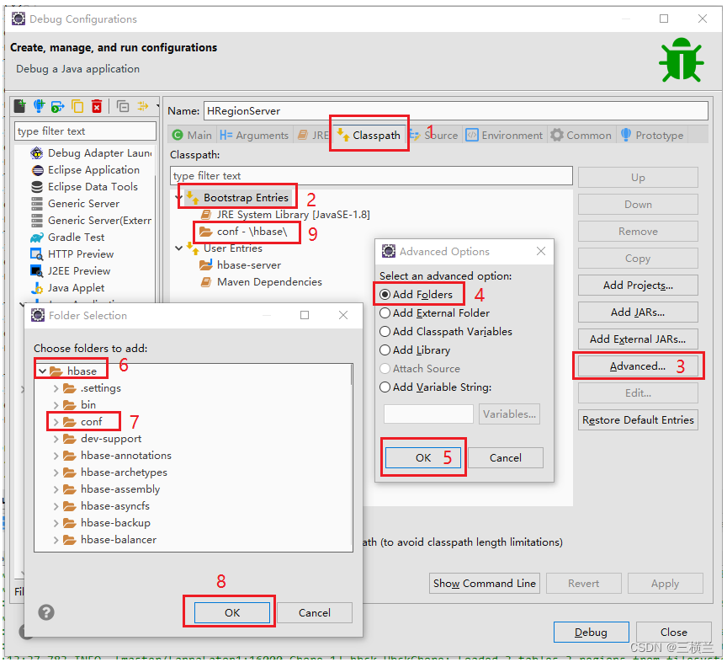This screenshot has height=662, width=727.
Task: Open the Common tab
Action: coord(581,135)
